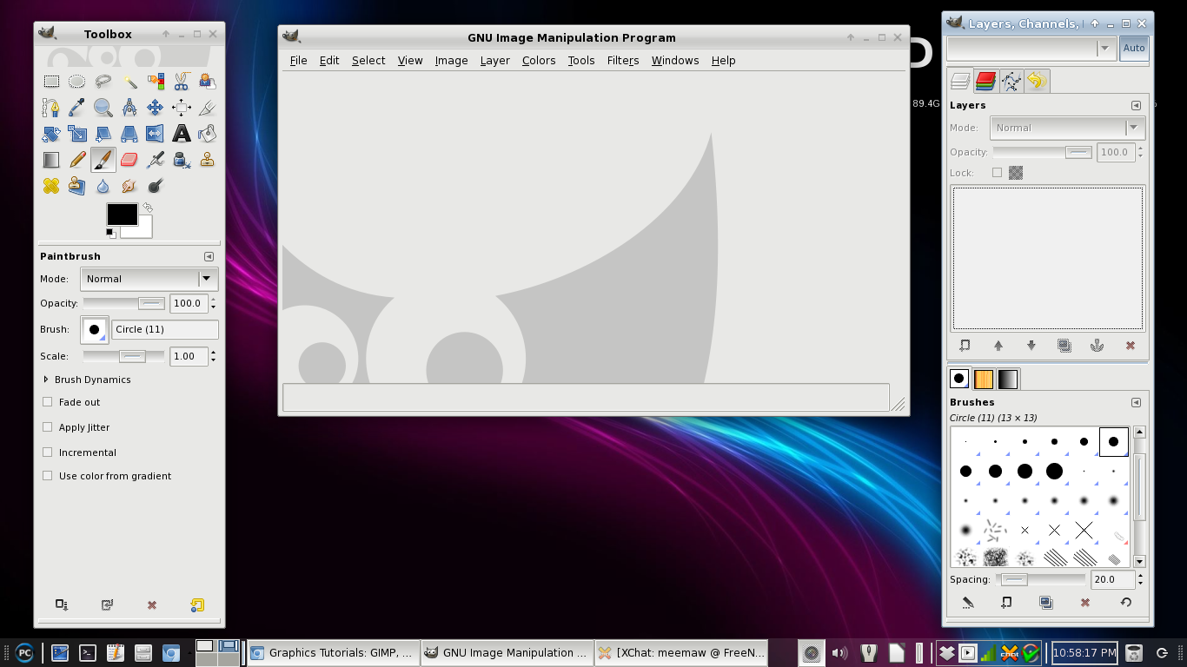Pick the Color Picker eyedropper tool

[77, 108]
